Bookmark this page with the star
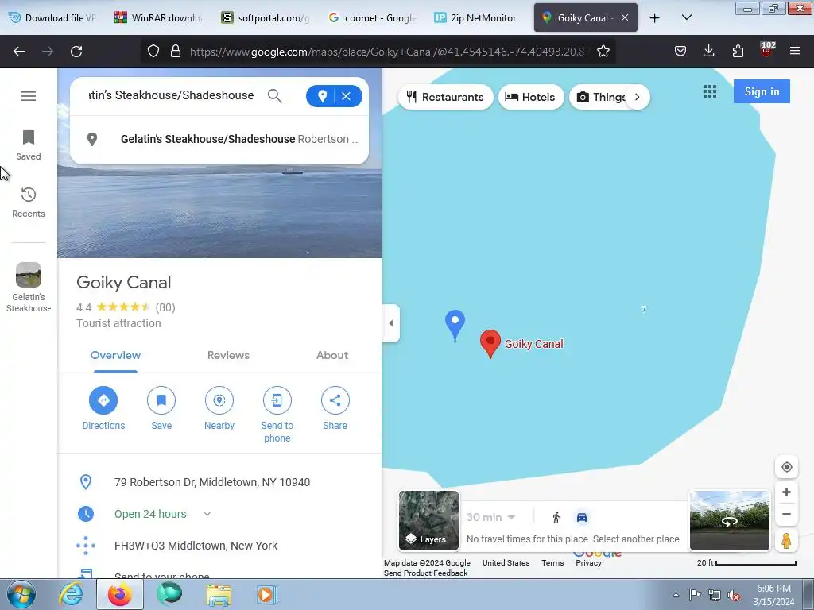The width and height of the screenshot is (814, 610). [603, 52]
